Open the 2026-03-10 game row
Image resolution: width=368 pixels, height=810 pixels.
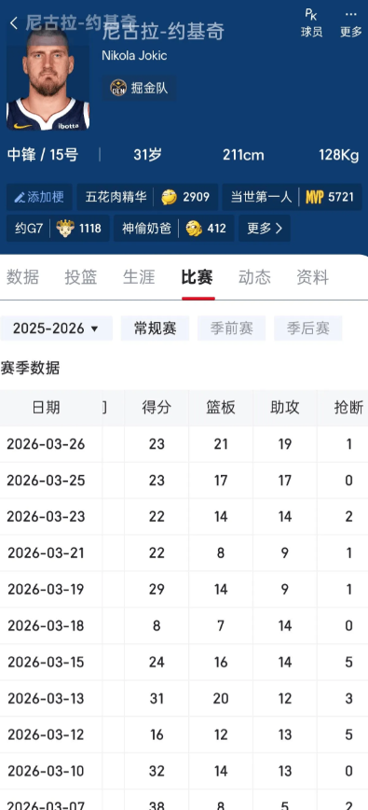pyautogui.click(x=184, y=771)
